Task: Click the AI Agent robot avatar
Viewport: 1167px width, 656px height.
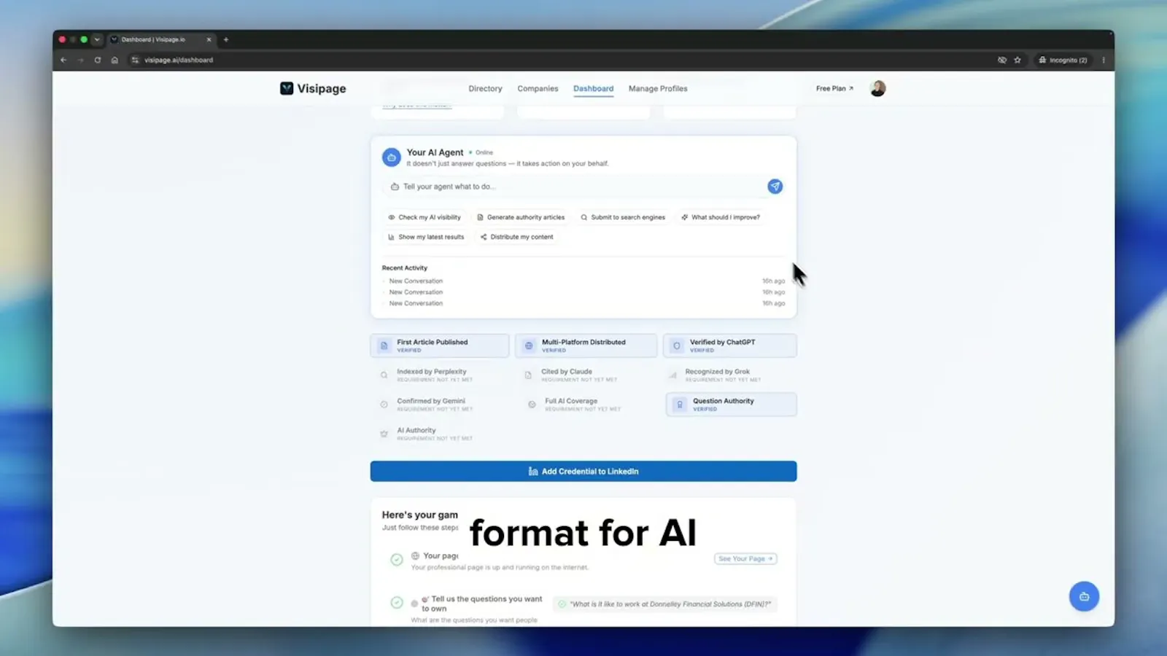Action: (x=392, y=157)
